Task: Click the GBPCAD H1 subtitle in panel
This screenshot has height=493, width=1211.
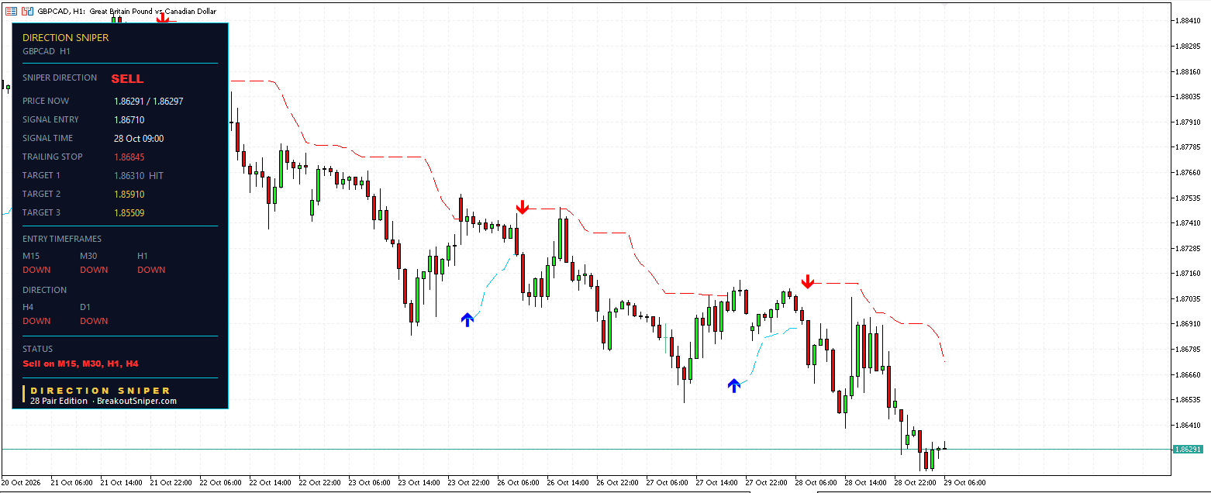Action: point(47,51)
